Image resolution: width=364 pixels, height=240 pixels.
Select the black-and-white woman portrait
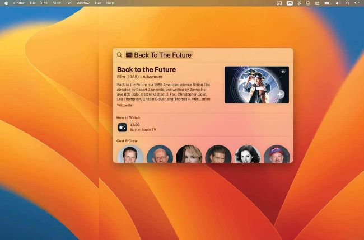click(248, 154)
